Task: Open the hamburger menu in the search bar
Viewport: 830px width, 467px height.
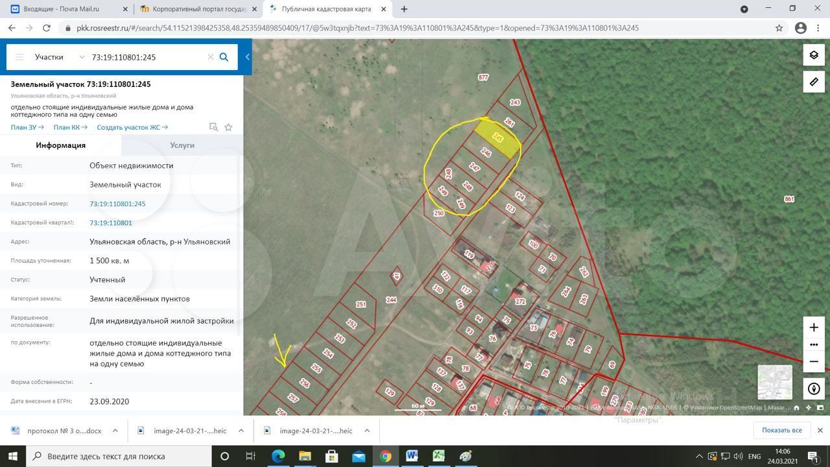Action: point(19,57)
